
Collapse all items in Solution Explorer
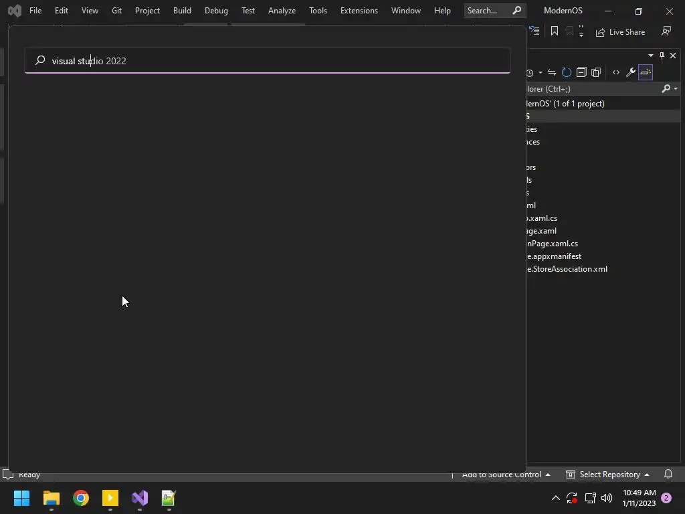pos(581,72)
